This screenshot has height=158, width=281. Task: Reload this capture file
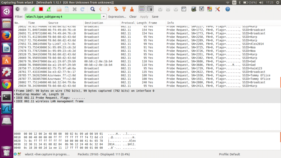[x=82, y=9]
